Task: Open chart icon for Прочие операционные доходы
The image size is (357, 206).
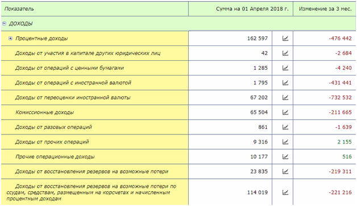Action: (285, 157)
